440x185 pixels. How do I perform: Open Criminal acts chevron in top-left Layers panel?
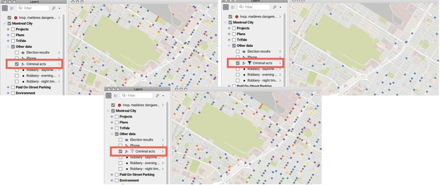(x=59, y=64)
